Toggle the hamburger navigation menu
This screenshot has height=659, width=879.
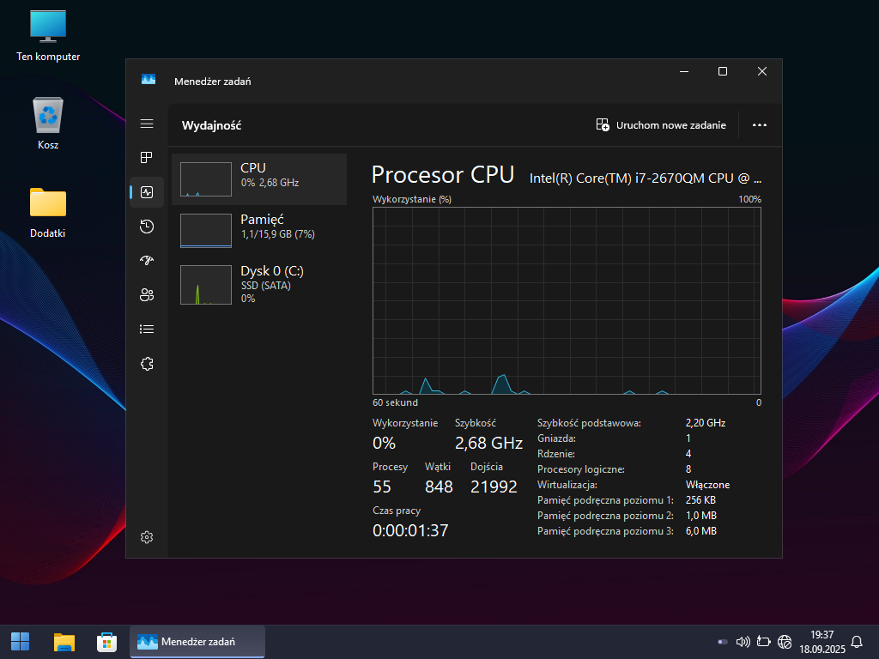(147, 124)
